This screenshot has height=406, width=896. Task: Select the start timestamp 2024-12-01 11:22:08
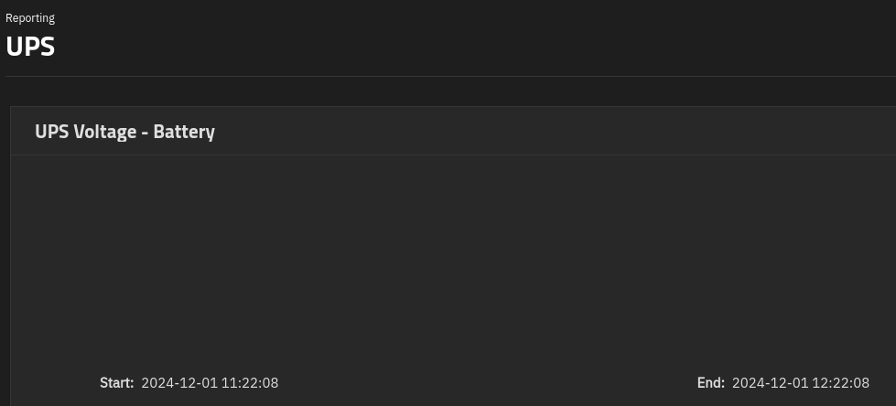[210, 382]
